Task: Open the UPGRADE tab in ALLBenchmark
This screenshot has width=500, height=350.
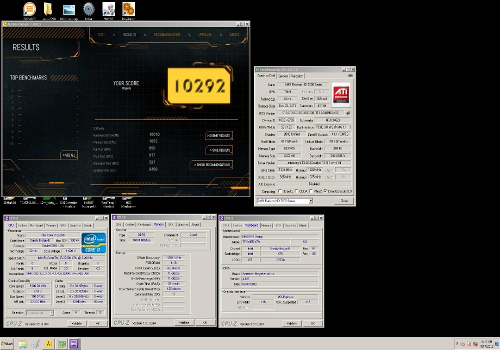Action: click(204, 34)
